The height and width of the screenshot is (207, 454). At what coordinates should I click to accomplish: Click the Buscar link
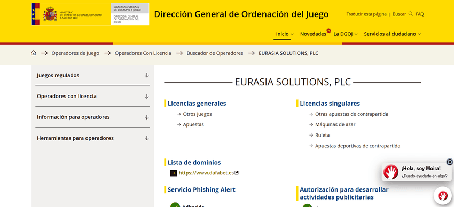[400, 14]
